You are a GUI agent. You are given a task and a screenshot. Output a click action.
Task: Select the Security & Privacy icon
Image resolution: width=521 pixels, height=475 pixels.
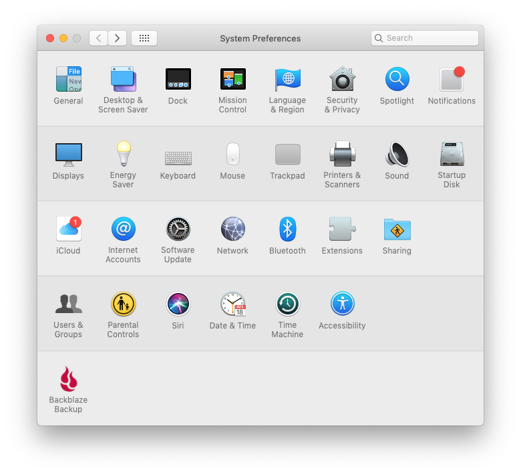tap(343, 80)
